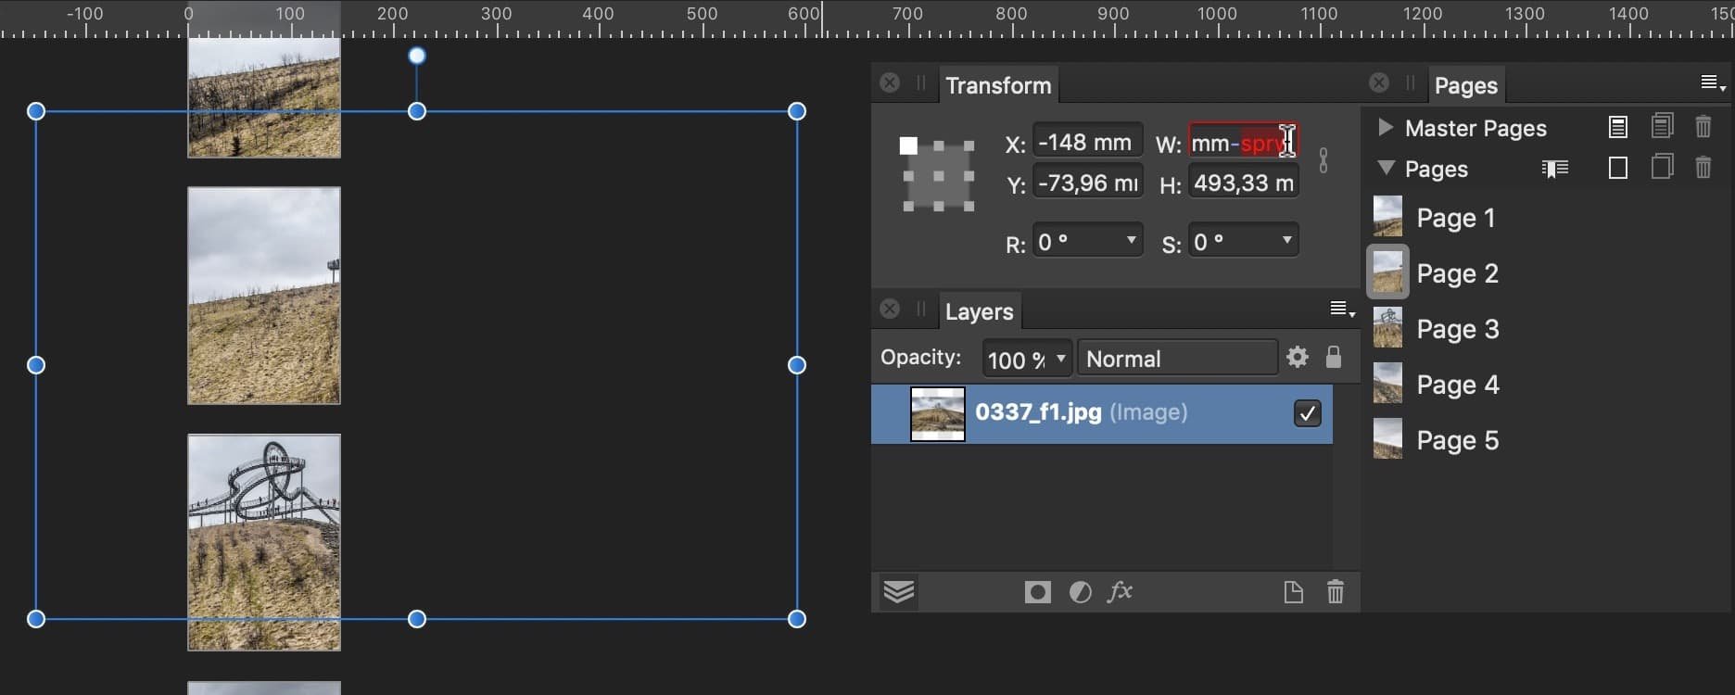Toggle visibility checkbox of 0337_f1.jpg layer
This screenshot has height=695, width=1735.
coord(1307,413)
